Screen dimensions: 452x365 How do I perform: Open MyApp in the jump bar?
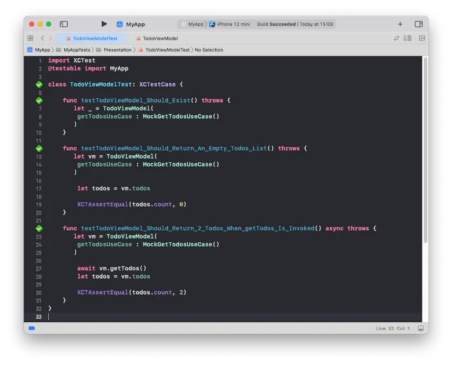(39, 50)
